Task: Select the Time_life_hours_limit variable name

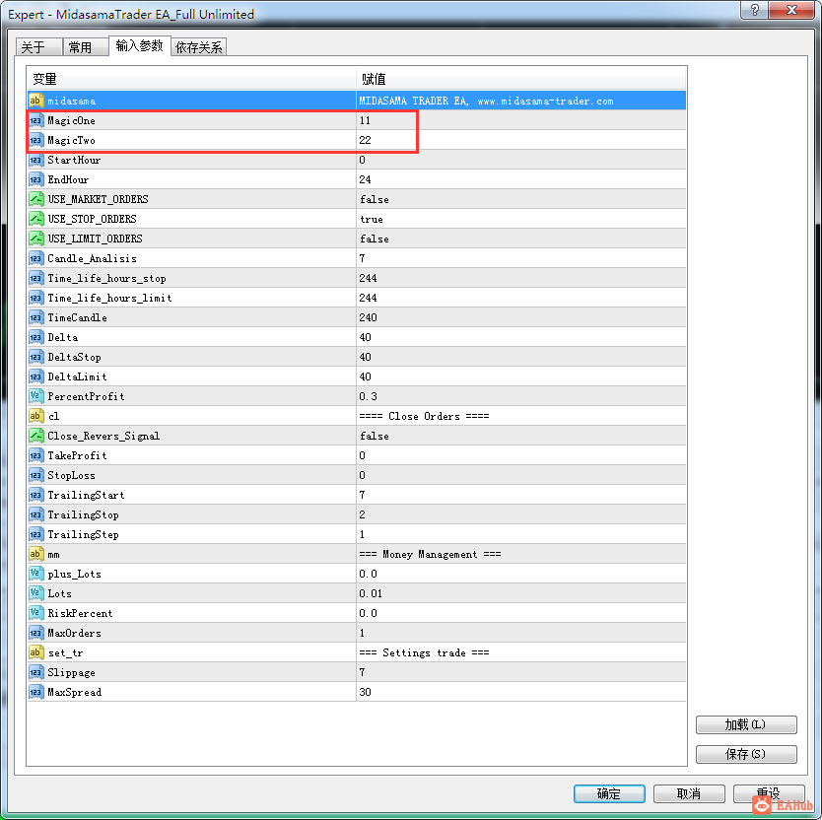Action: 109,298
